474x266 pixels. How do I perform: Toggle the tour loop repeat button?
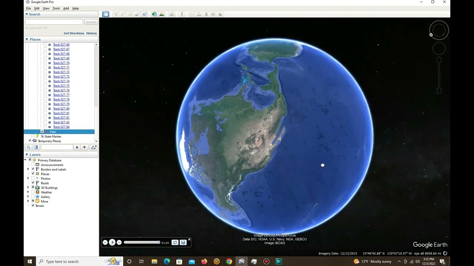tap(175, 242)
